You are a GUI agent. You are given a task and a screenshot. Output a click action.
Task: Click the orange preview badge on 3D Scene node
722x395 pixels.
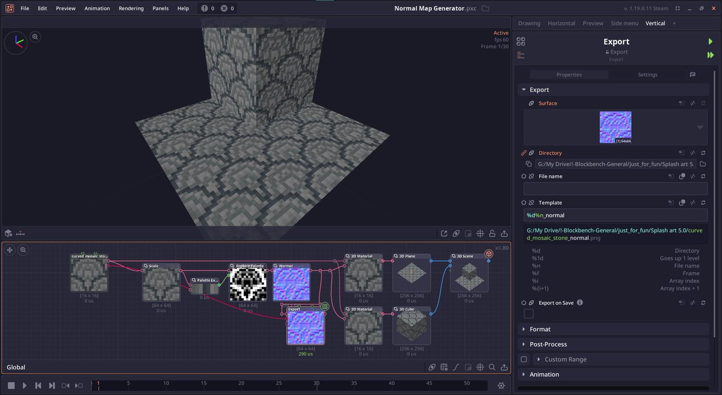point(489,254)
